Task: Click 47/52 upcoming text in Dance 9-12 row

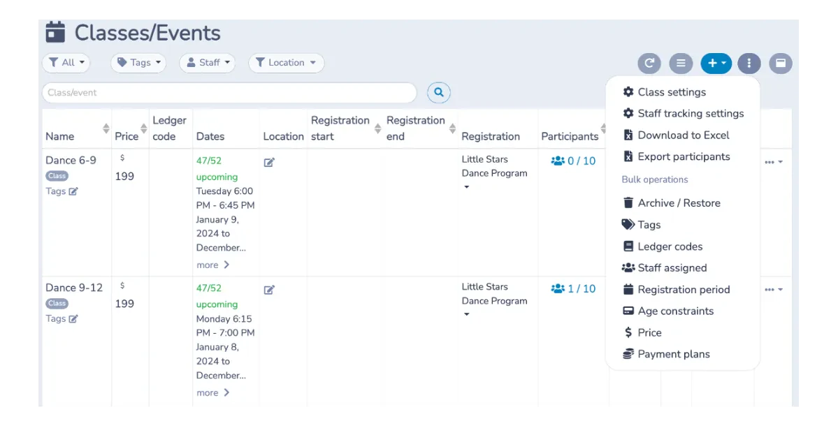Action: pyautogui.click(x=217, y=296)
